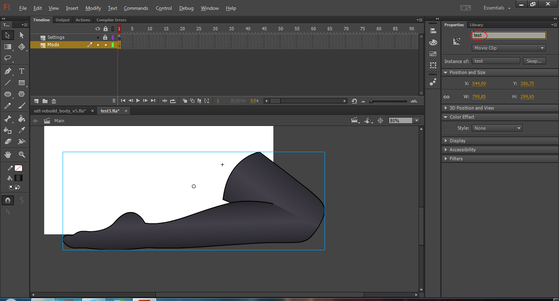Toggle lock on Mods layer
Image resolution: width=559 pixels, height=301 pixels.
coord(106,45)
